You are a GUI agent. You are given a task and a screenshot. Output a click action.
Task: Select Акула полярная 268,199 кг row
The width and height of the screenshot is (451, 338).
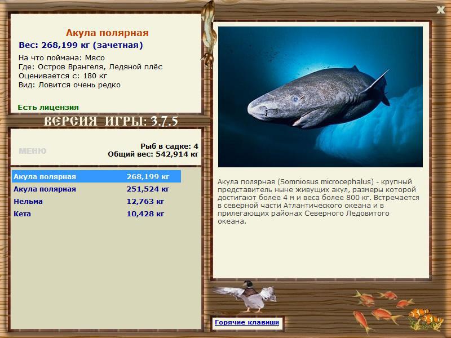96,176
